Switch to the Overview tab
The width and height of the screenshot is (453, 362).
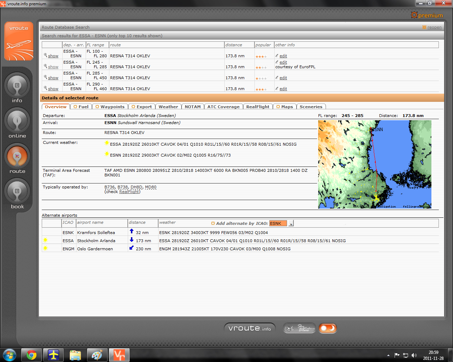click(x=56, y=107)
